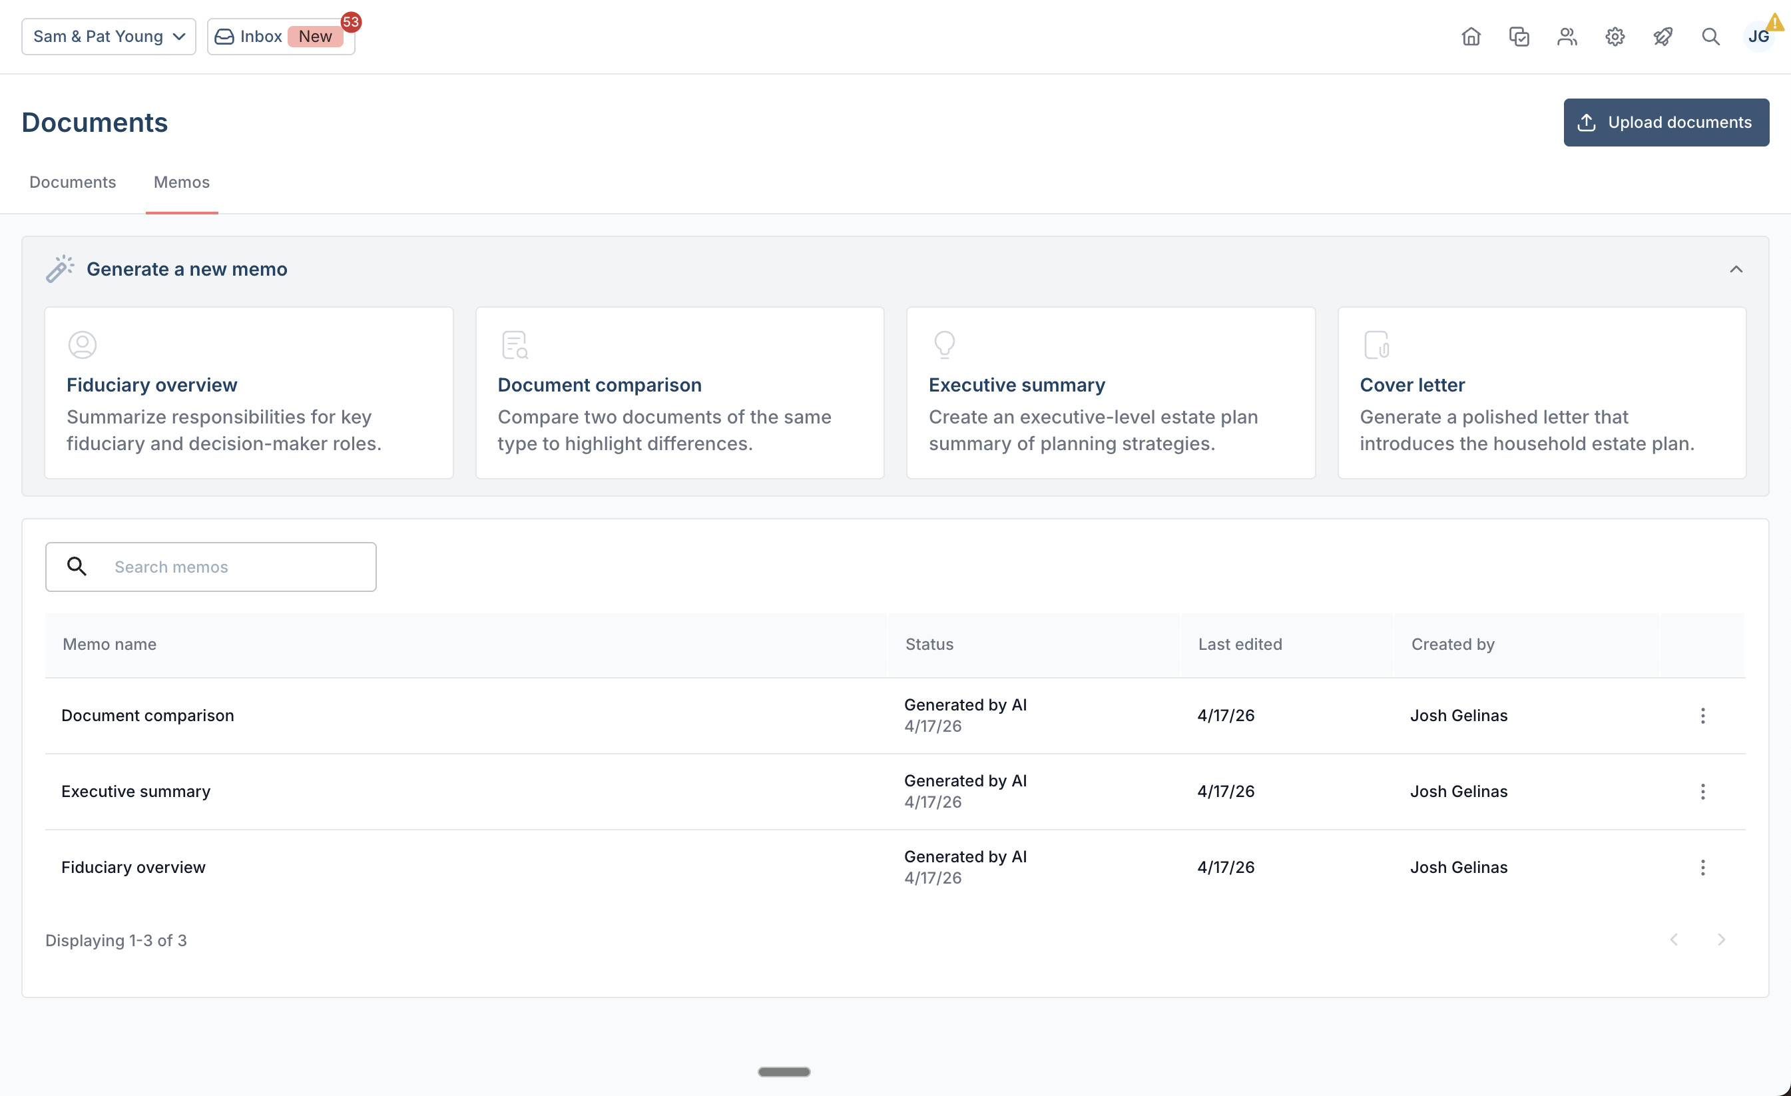Click Generated by AI status in Executive summary row
Viewport: 1791px width, 1096px height.
point(965,780)
